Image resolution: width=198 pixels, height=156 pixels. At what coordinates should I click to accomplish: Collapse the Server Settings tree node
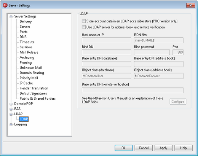click(11, 17)
